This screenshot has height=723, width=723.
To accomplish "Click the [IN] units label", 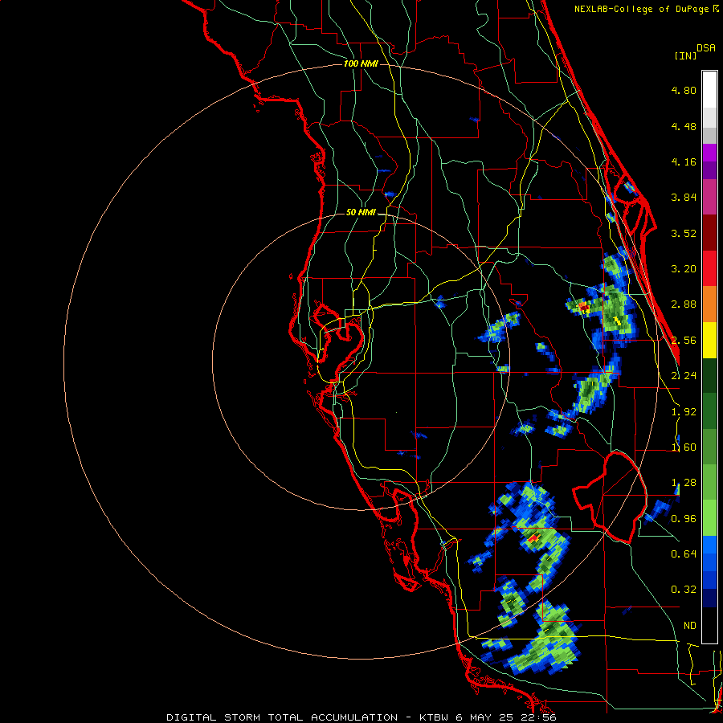I will 685,55.
